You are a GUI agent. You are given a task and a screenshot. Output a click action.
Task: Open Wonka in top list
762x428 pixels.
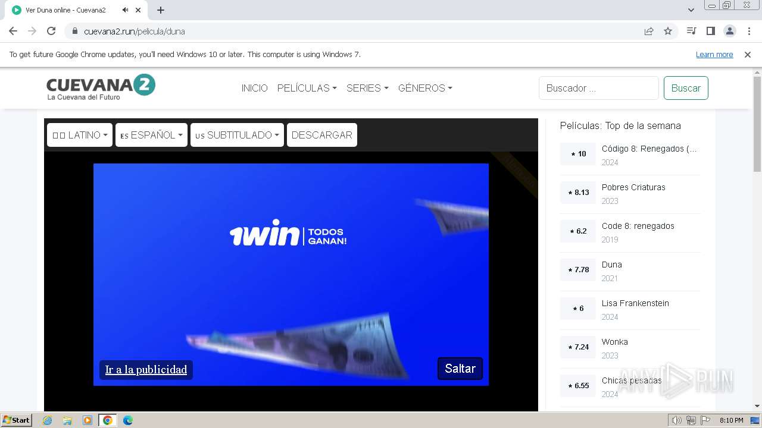pyautogui.click(x=614, y=342)
